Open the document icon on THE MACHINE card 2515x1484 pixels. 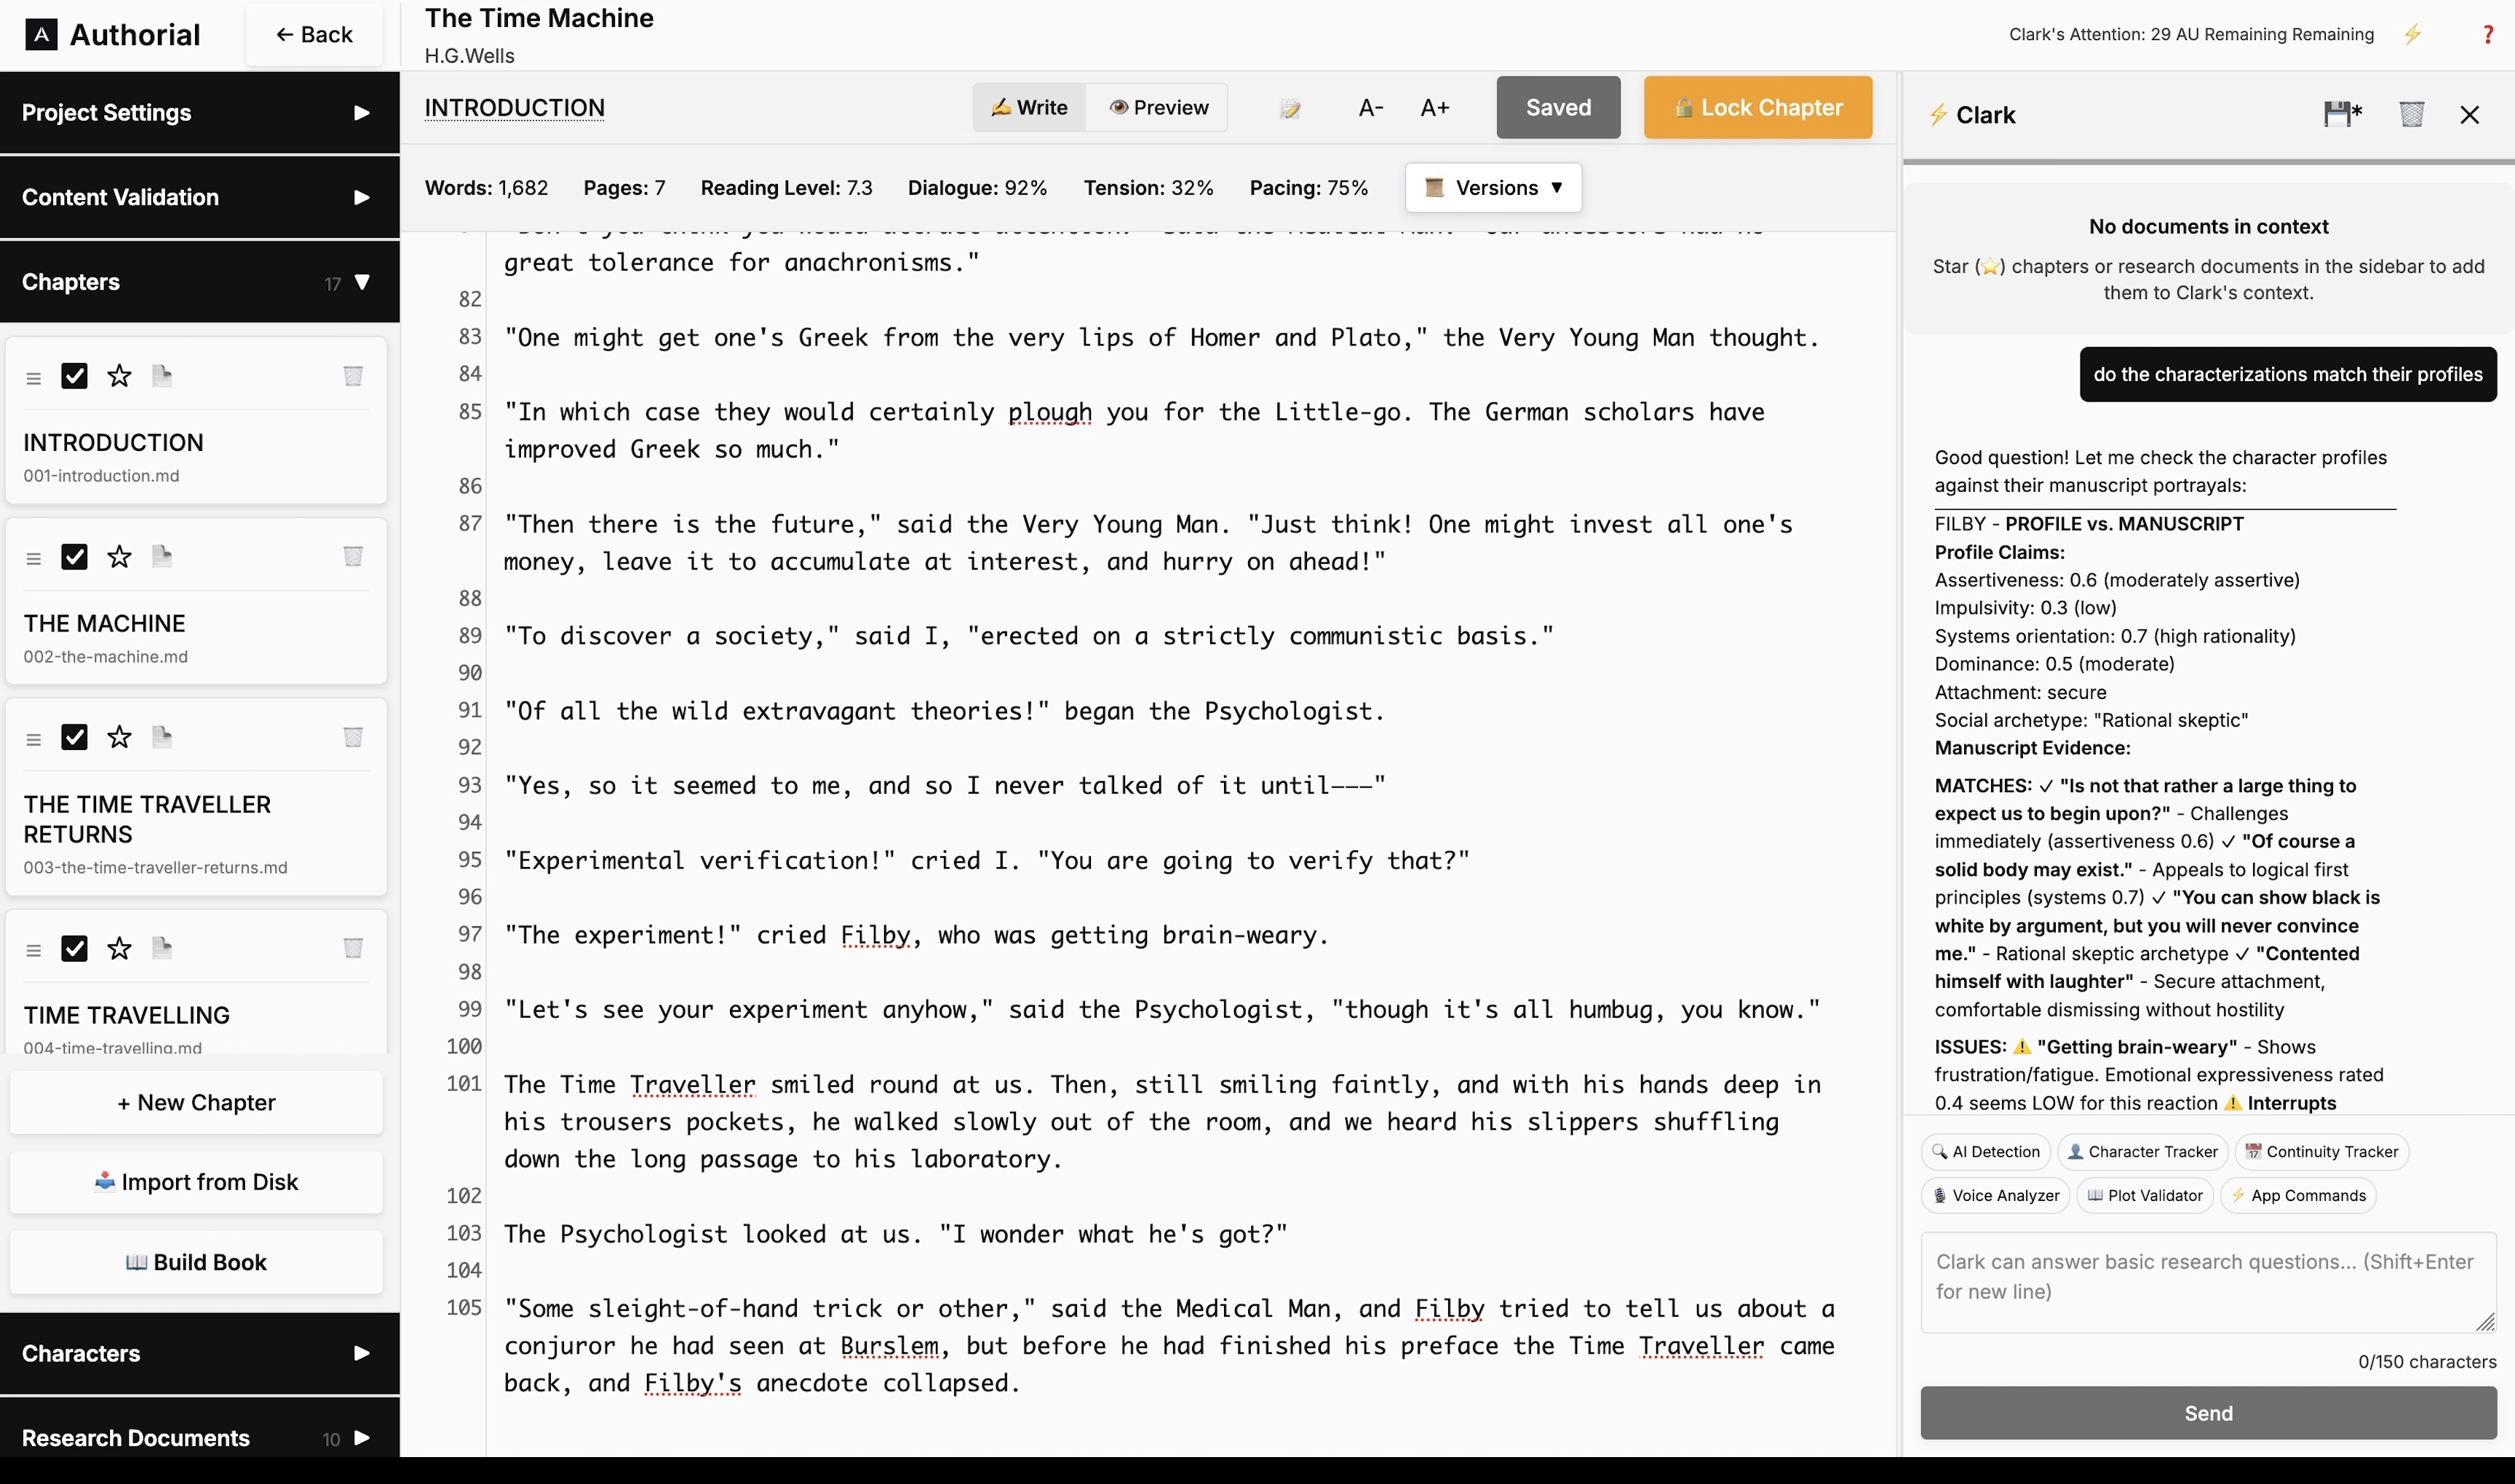pyautogui.click(x=162, y=556)
